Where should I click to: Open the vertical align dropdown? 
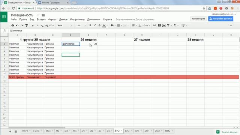(x=141, y=25)
